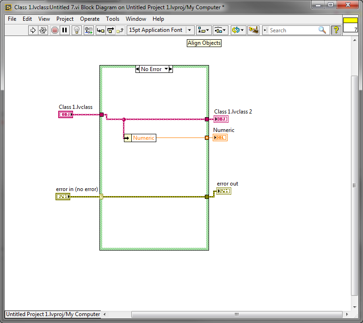
Task: Click the Retain Wire Values icon
Action: pos(88,30)
